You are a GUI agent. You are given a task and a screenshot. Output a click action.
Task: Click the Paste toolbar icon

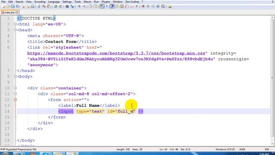(49, 6)
